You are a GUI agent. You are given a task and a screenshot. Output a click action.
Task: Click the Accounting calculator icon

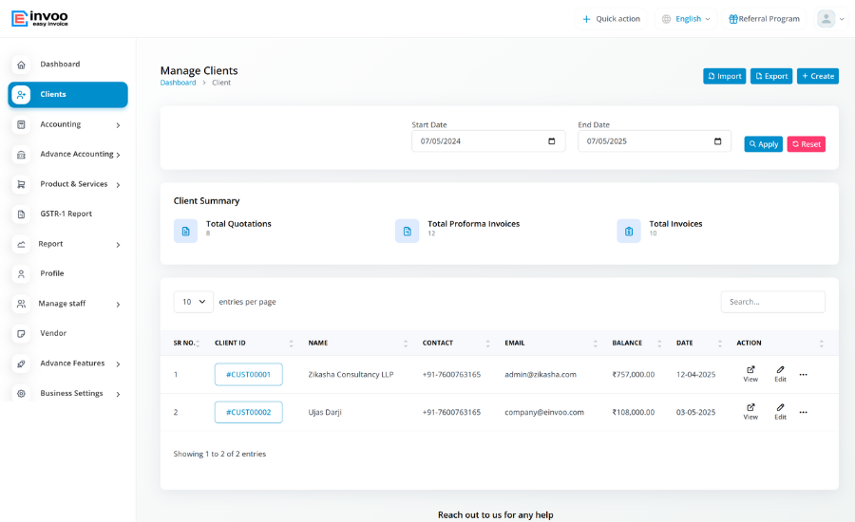[21, 124]
